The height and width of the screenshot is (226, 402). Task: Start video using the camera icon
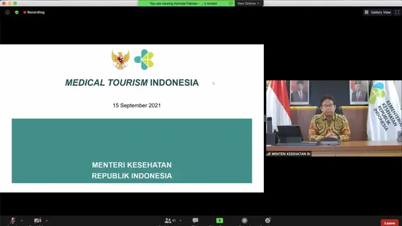(38, 220)
